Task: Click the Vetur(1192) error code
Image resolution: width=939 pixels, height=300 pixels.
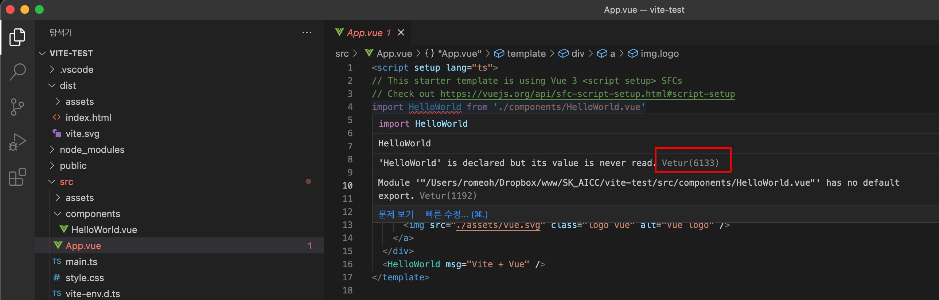Action: pos(448,196)
